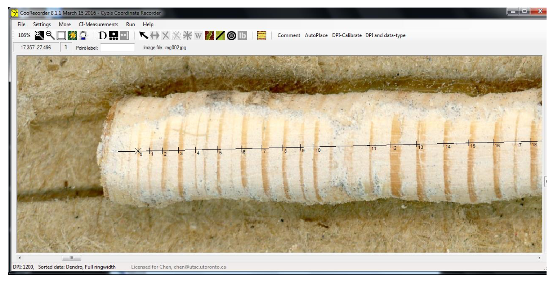Click the yellow striped ring pattern icon

coord(262,35)
